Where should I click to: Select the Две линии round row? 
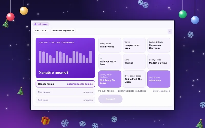pos(65,92)
